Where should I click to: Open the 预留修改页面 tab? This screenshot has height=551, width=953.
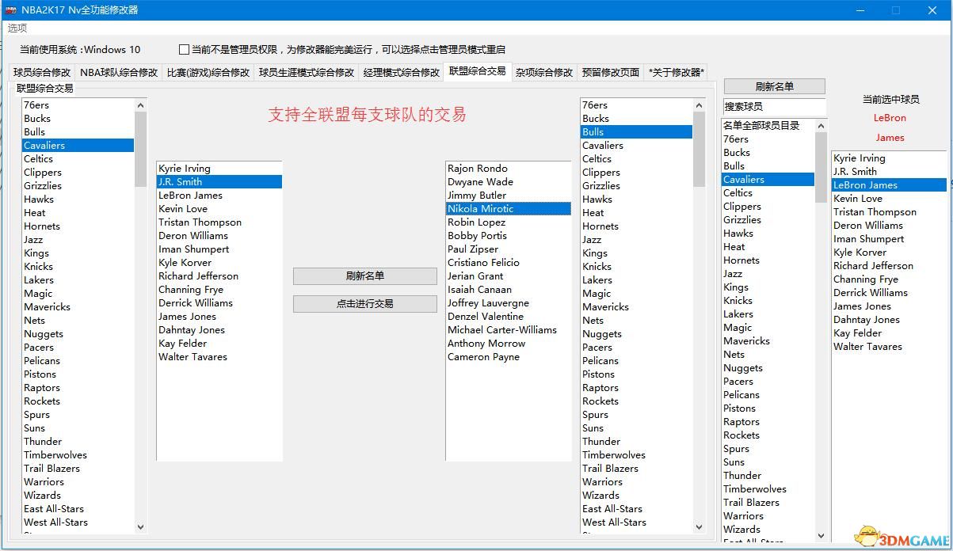[x=611, y=72]
